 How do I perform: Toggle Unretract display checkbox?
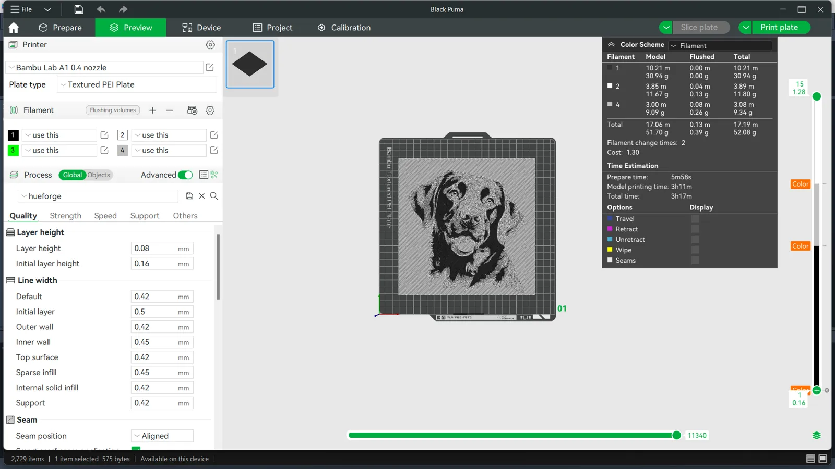pos(695,240)
